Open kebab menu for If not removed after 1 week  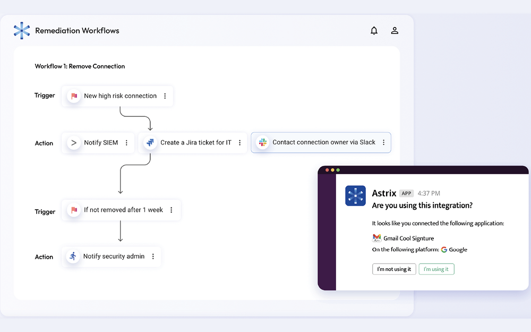pos(172,210)
